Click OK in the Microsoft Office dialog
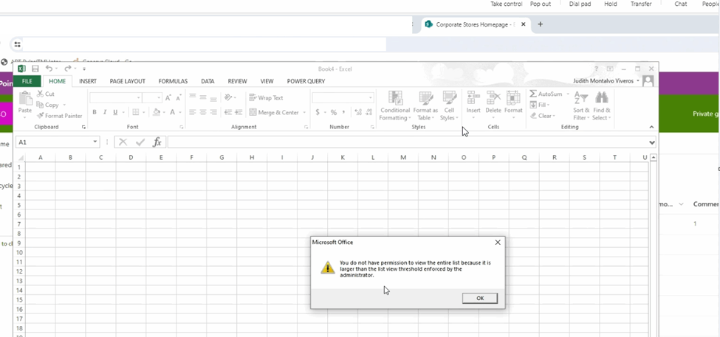 [x=479, y=298]
